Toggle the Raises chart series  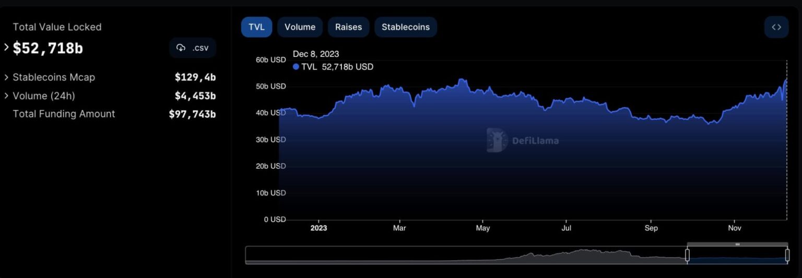point(348,27)
